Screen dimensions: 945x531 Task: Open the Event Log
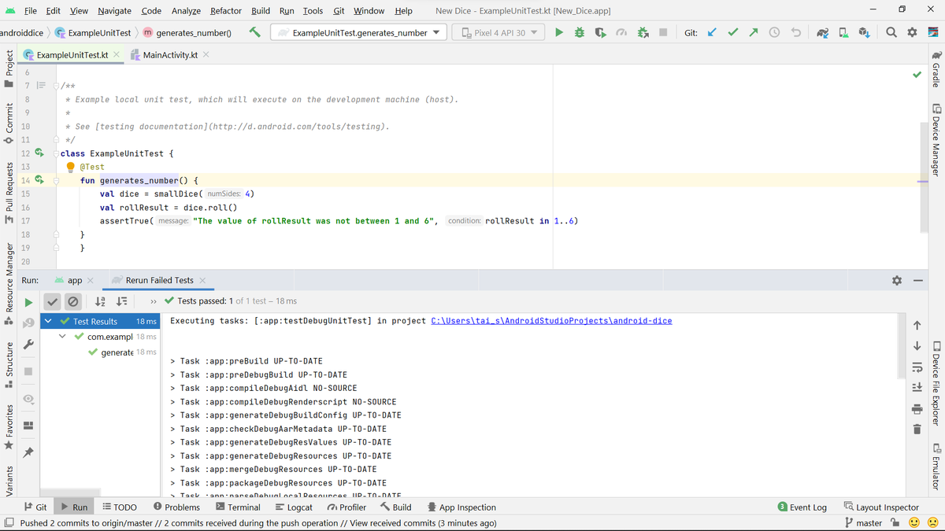click(x=802, y=507)
